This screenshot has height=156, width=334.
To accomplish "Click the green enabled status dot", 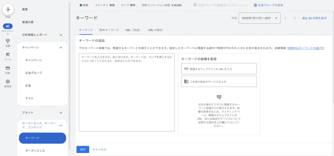I will [81, 5].
